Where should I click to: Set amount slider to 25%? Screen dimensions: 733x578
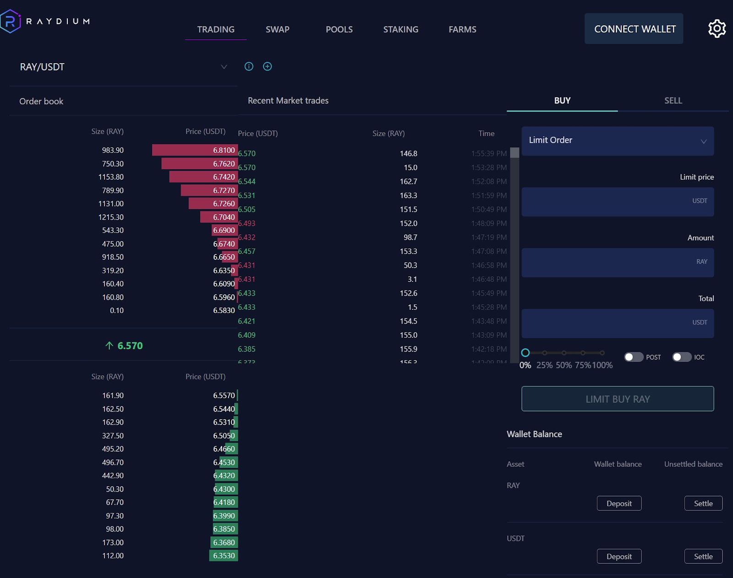tap(545, 353)
